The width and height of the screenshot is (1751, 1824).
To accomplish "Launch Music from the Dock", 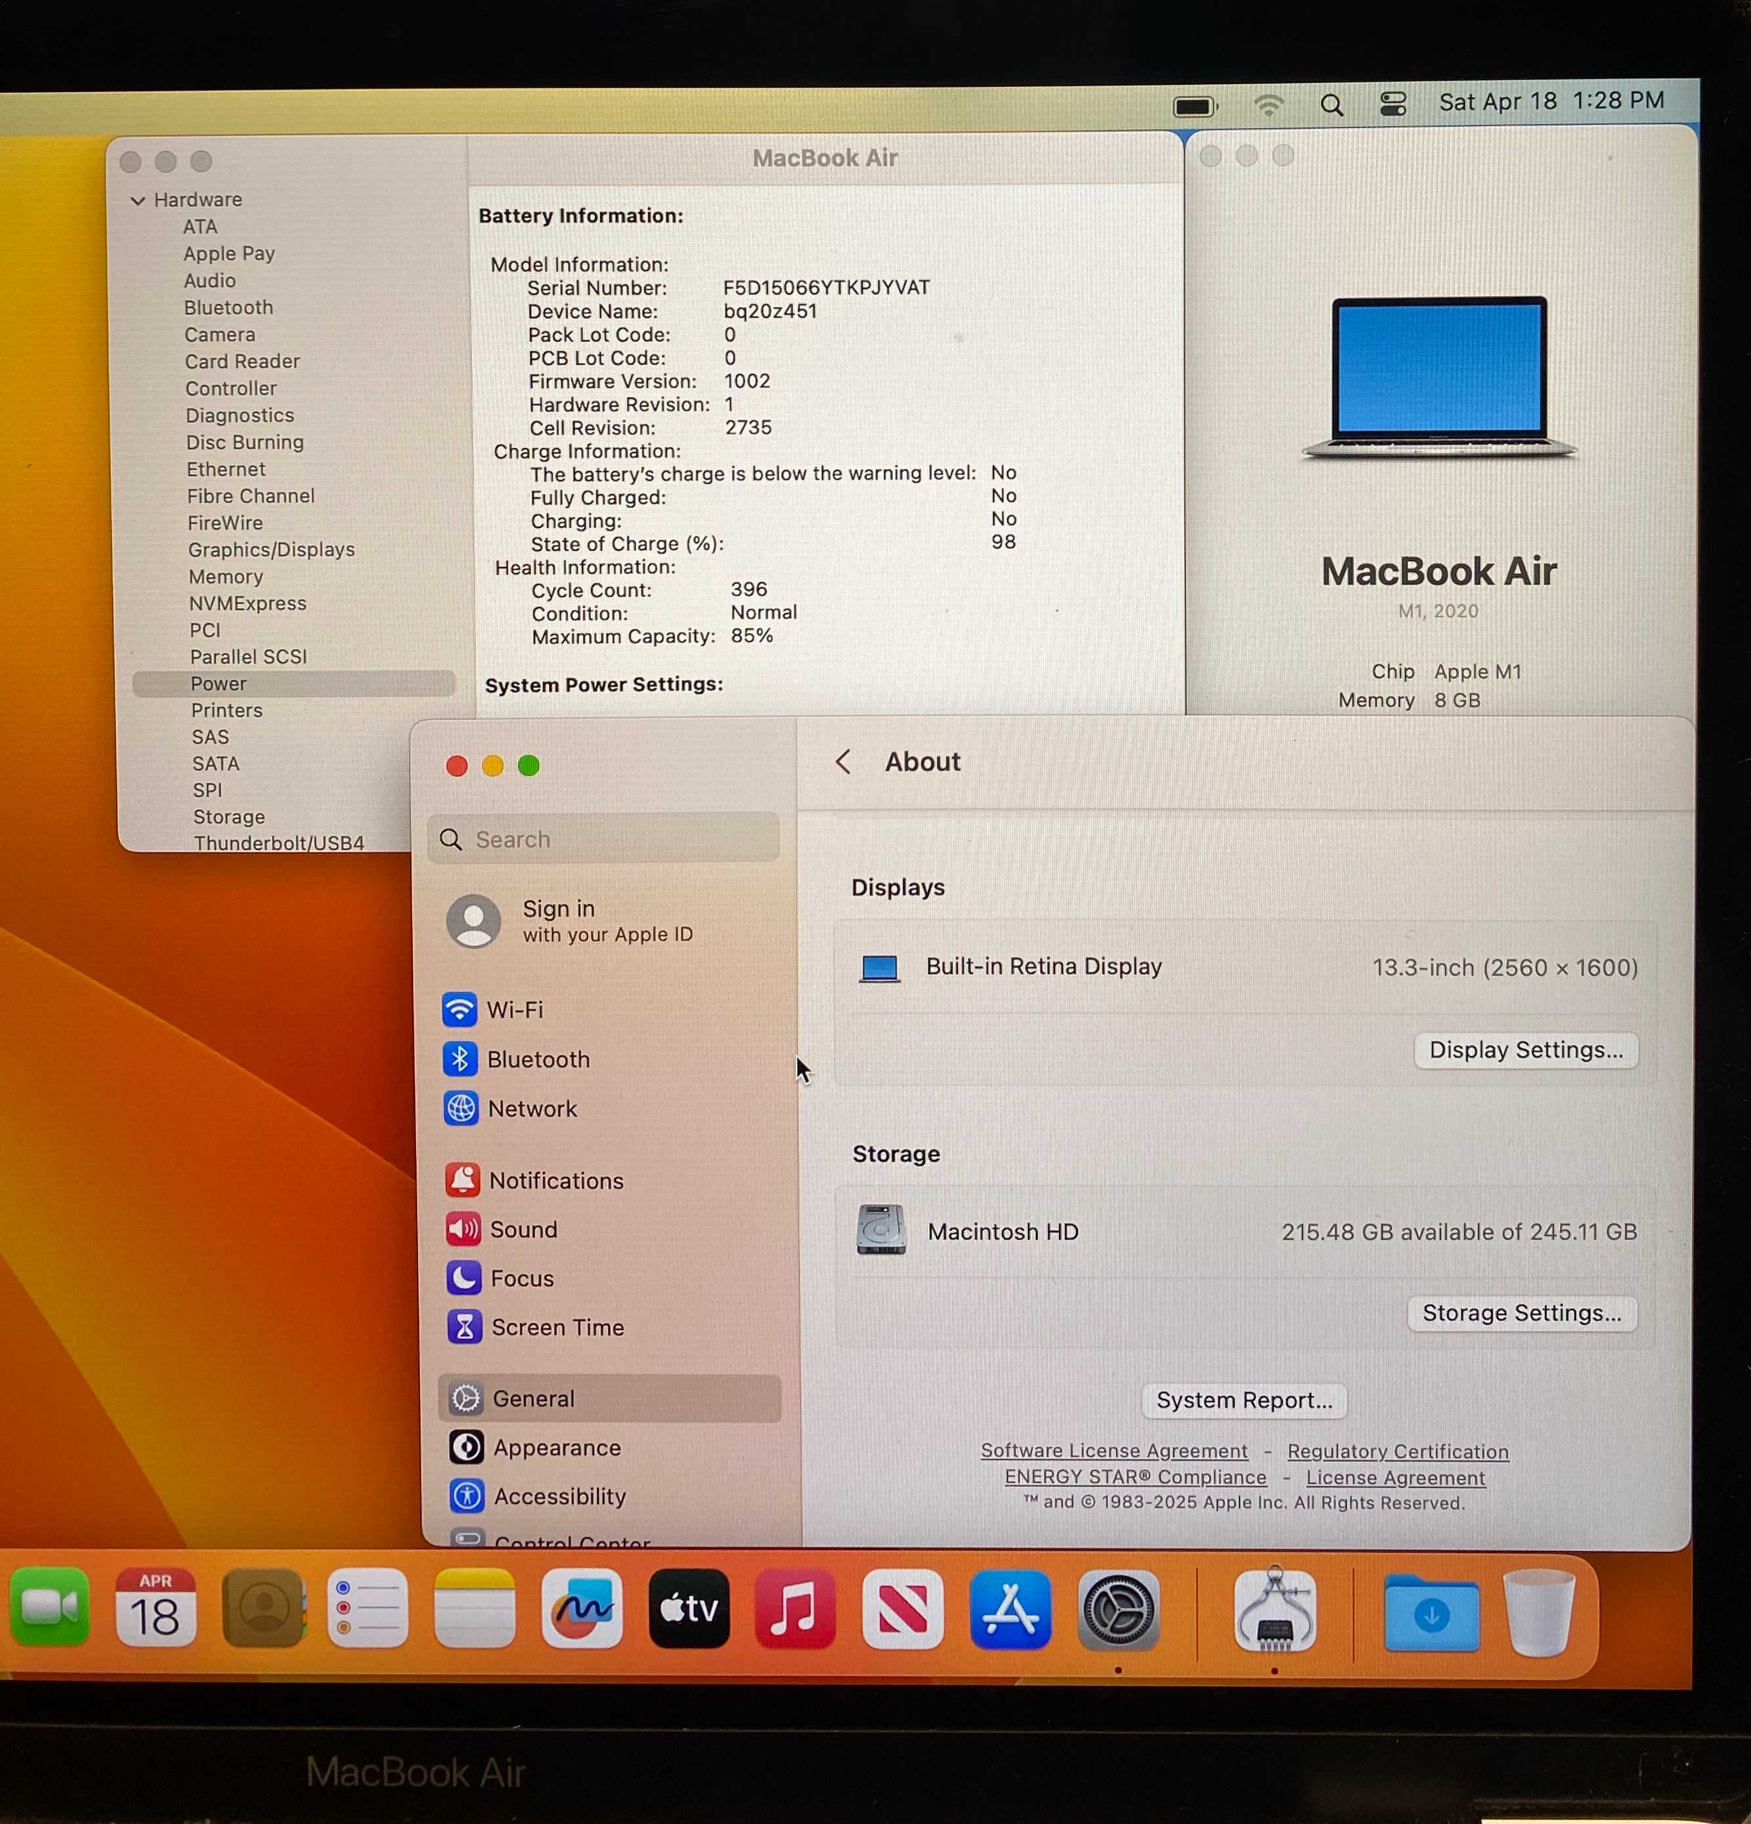I will pyautogui.click(x=796, y=1608).
